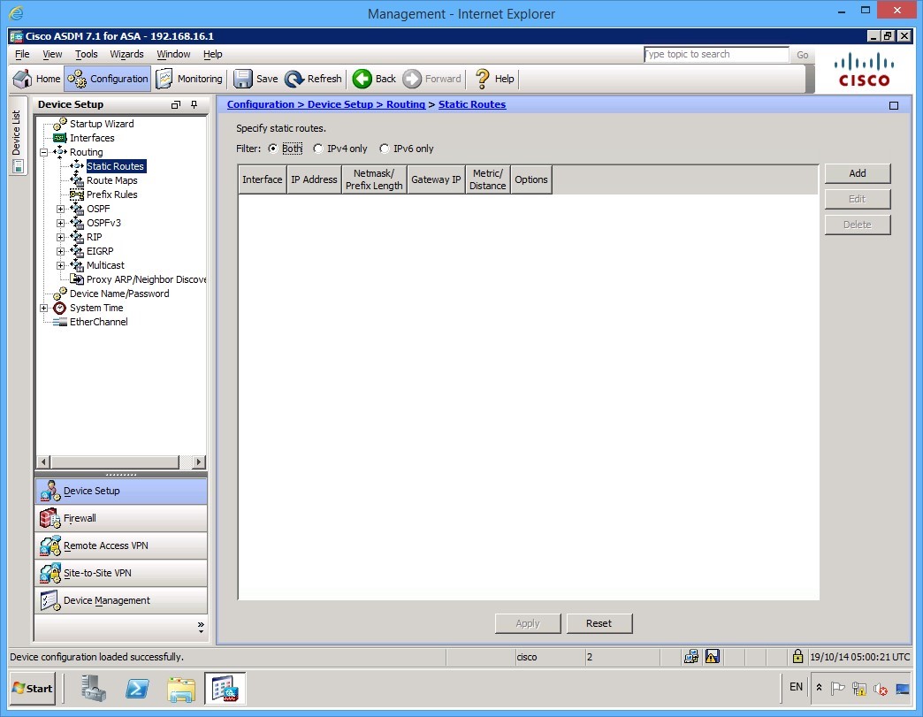Click the Add button for static routes
Image resolution: width=923 pixels, height=717 pixels.
pos(856,173)
